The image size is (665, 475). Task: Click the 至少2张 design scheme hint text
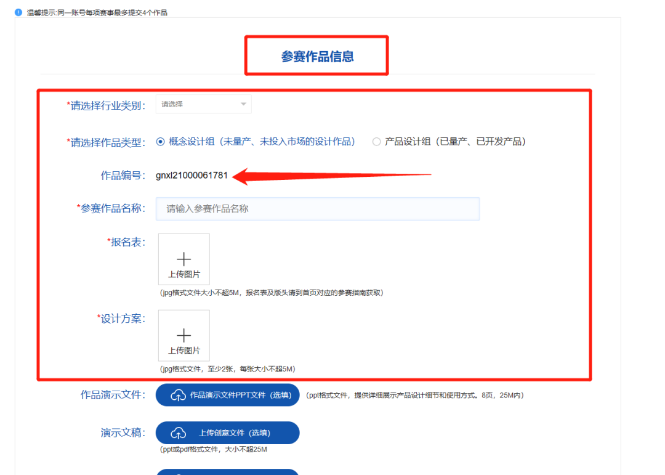227,369
